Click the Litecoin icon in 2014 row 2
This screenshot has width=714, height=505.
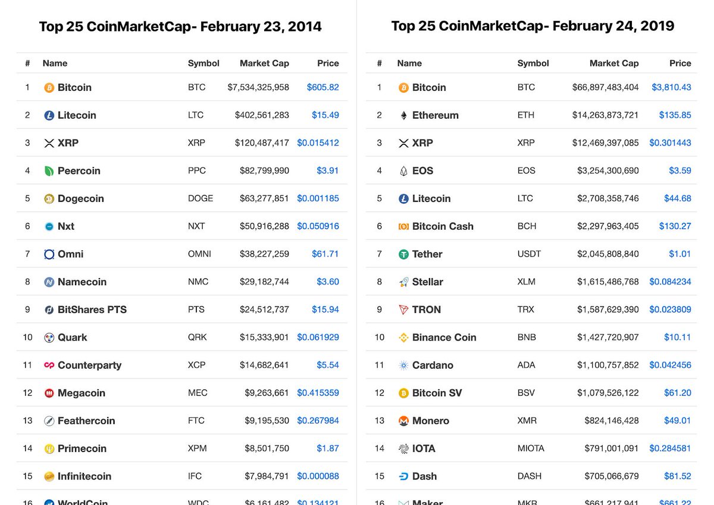point(49,115)
